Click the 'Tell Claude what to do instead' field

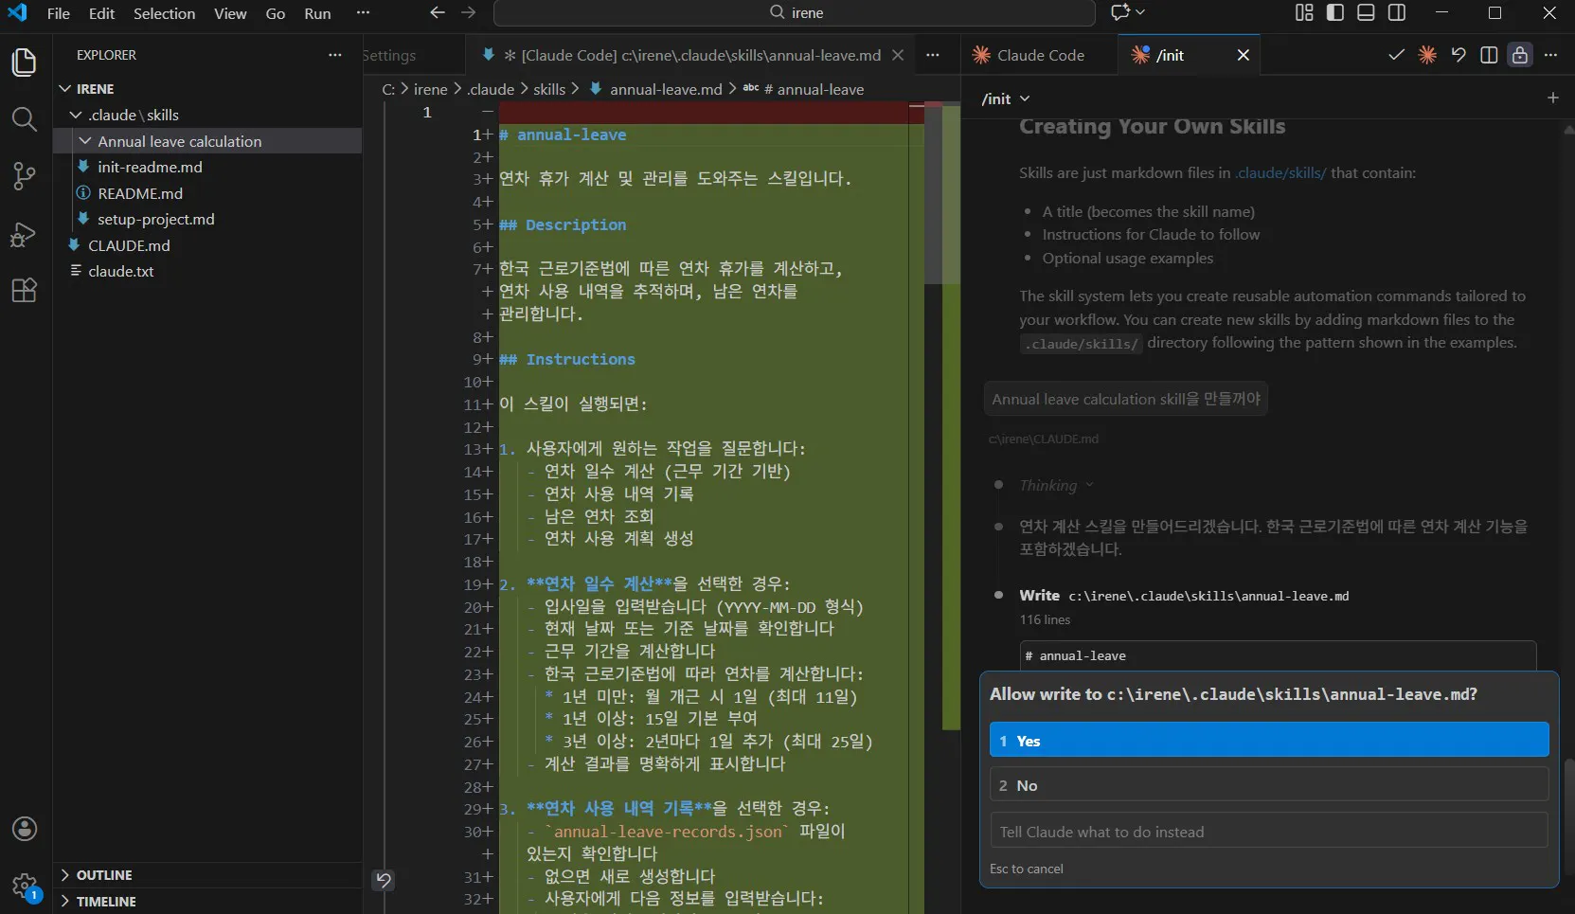pos(1268,832)
